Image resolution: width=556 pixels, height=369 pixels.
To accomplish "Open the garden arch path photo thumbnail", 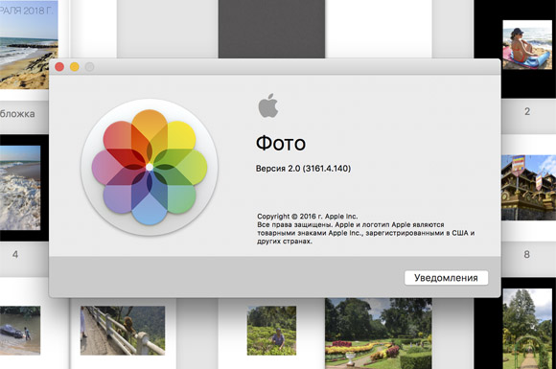I will pos(527,329).
